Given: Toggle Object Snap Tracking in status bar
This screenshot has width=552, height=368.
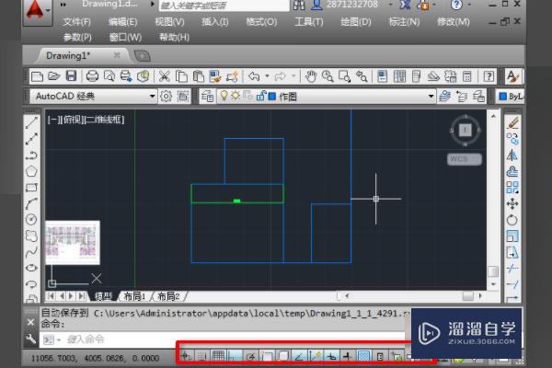Looking at the screenshot, I should click(x=299, y=357).
